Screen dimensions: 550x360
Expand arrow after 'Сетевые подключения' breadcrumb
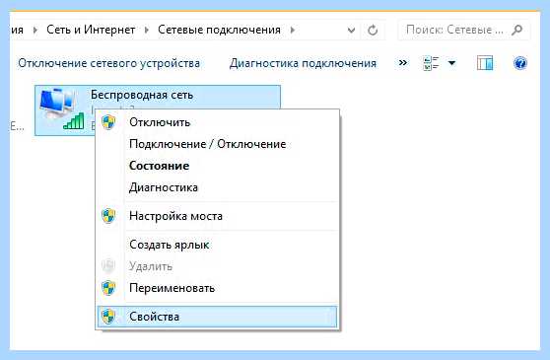point(293,31)
